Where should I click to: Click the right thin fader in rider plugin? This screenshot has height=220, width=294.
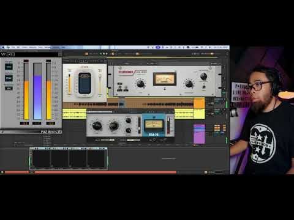click(100, 84)
